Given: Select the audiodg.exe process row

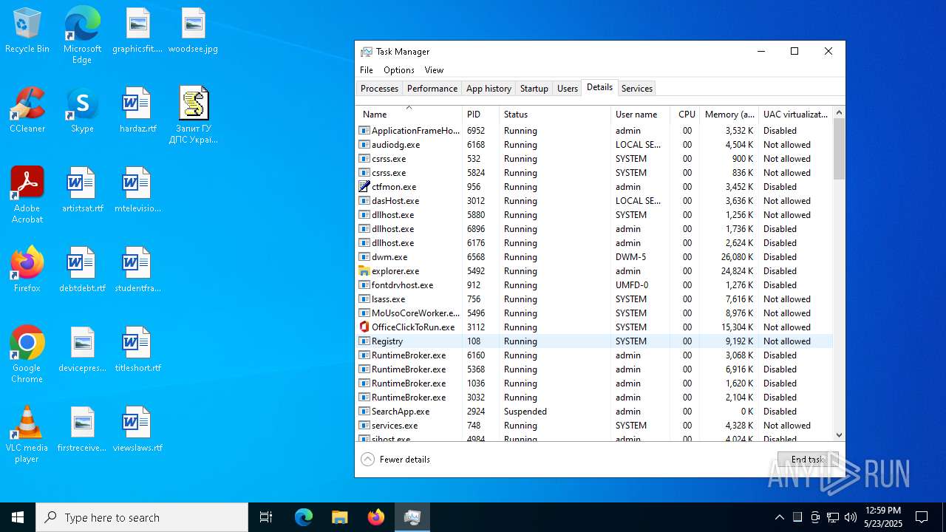Looking at the screenshot, I should [594, 145].
